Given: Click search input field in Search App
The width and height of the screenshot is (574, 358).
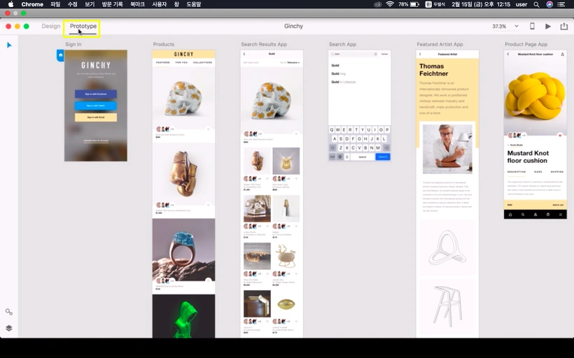Looking at the screenshot, I should pyautogui.click(x=353, y=54).
